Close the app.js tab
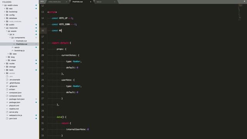Viewport: 247px width, 139px height. (x=115, y=2)
